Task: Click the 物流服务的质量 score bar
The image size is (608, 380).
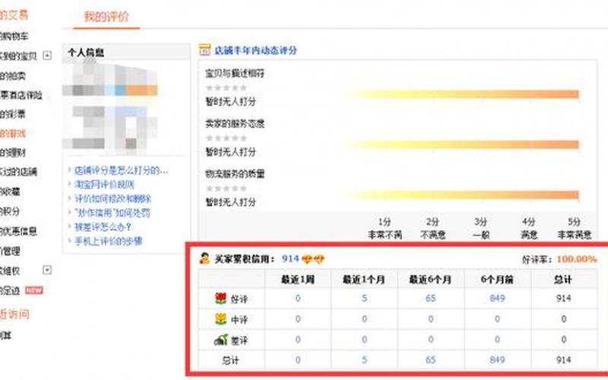Action: click(464, 195)
